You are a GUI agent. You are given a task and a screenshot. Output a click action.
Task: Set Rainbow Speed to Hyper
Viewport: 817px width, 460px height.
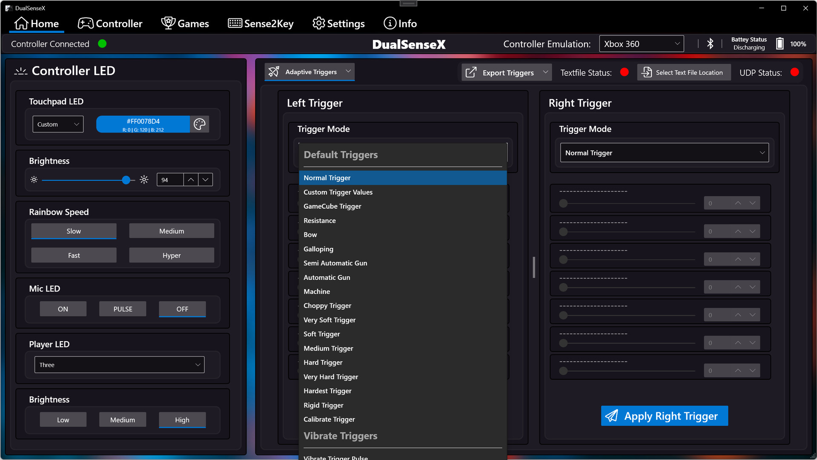172,255
